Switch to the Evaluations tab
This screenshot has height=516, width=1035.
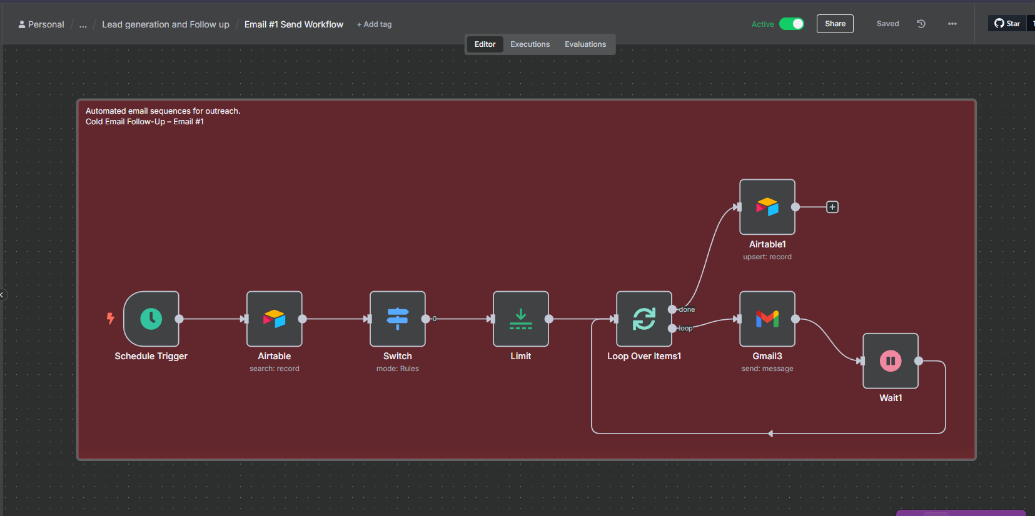[585, 44]
